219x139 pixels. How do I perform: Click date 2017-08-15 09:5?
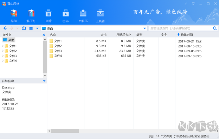tap(190, 46)
